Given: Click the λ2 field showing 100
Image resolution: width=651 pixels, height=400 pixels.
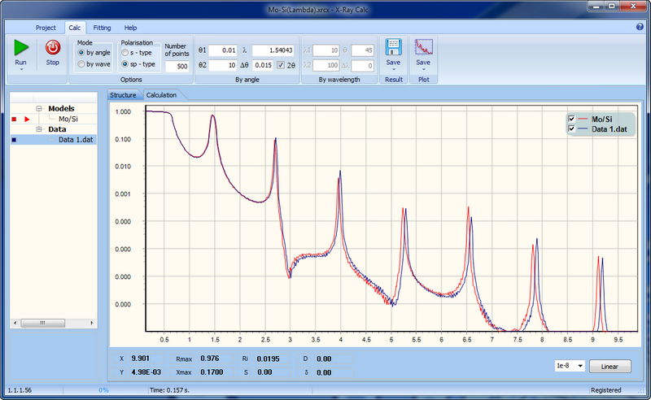Looking at the screenshot, I should pyautogui.click(x=326, y=65).
